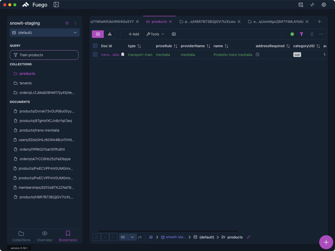335x251 pixels.
Task: Refresh the products table
Action: 312,34
